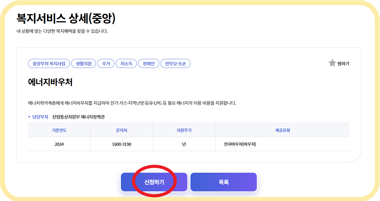Return to list via 목록 button
Image resolution: width=380 pixels, height=201 pixels.
(223, 181)
